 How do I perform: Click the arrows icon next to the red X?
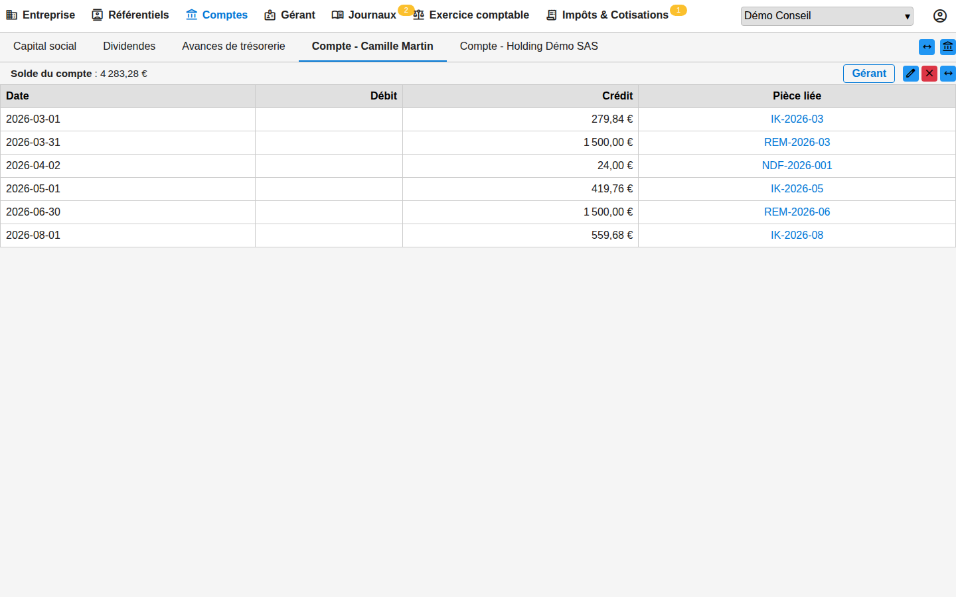948,74
